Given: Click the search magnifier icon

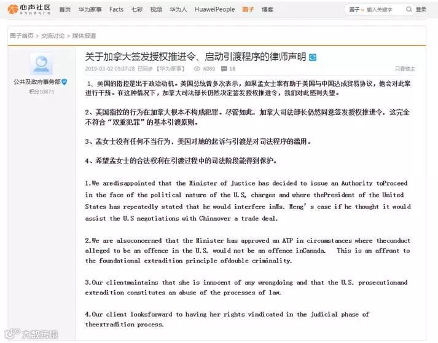Looking at the screenshot, I should [409, 9].
